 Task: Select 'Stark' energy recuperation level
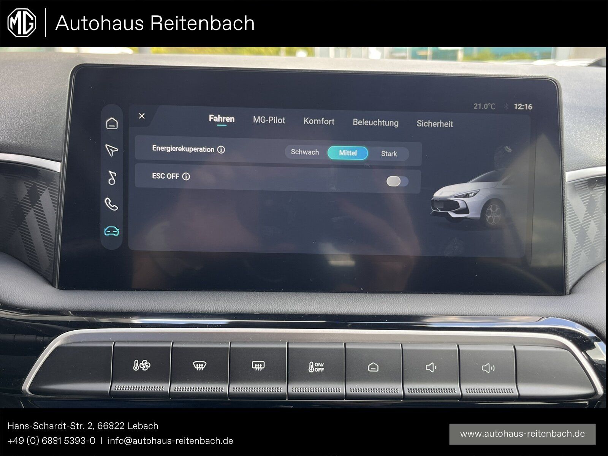click(389, 154)
